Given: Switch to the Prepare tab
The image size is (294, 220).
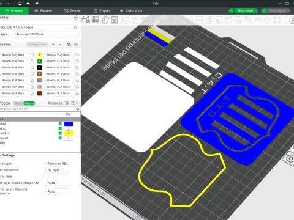Looking at the screenshot, I should [14, 11].
